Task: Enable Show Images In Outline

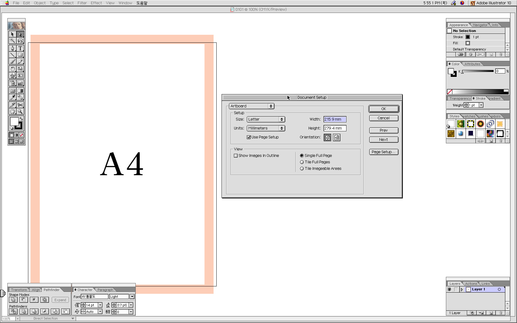Action: (x=236, y=156)
